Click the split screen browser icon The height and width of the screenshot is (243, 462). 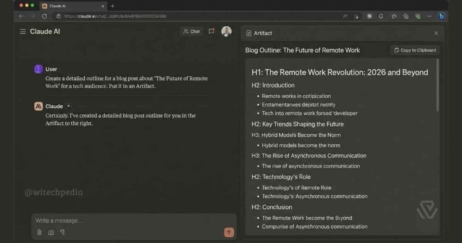(x=369, y=16)
